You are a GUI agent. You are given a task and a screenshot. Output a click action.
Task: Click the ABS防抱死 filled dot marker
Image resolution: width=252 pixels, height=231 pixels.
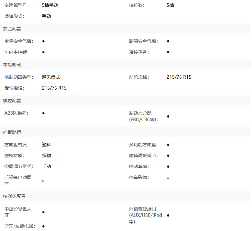pos(43,113)
